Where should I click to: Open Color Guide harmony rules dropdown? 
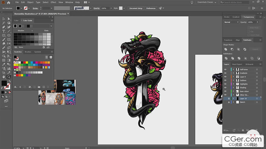tap(51, 26)
